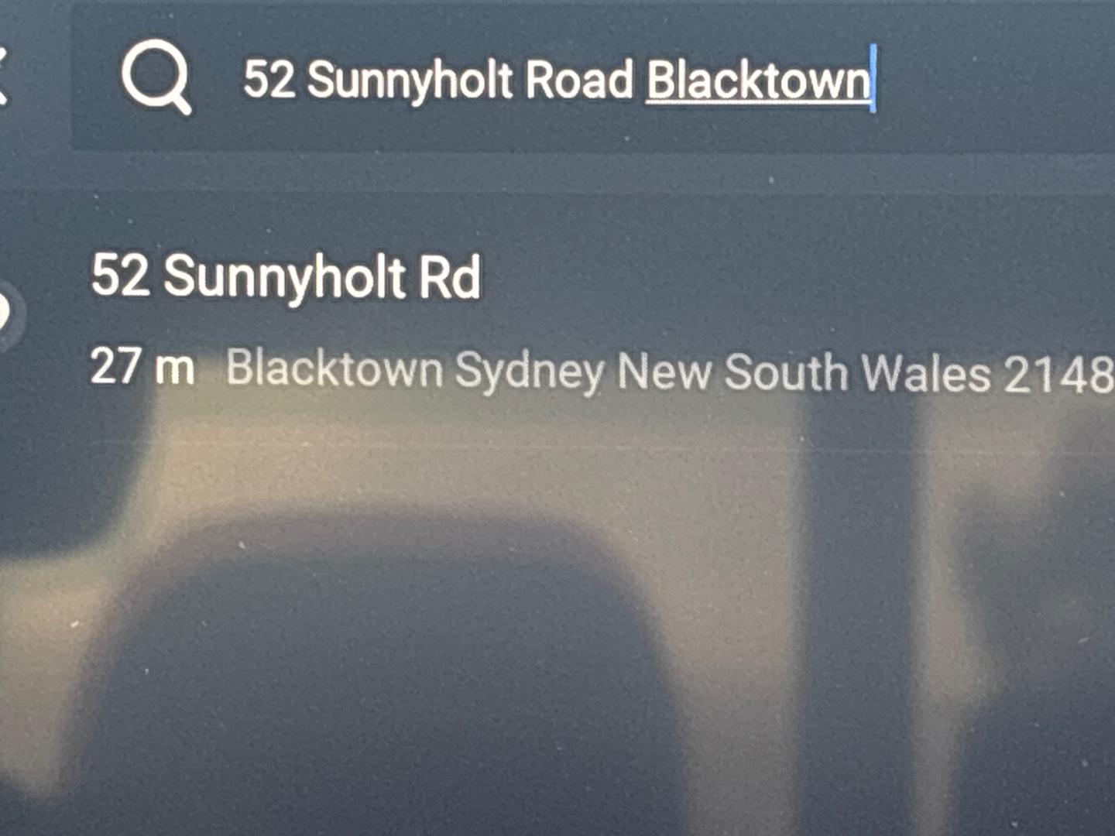Focus the search field containing 52 Sunnyholt Road

593,77
